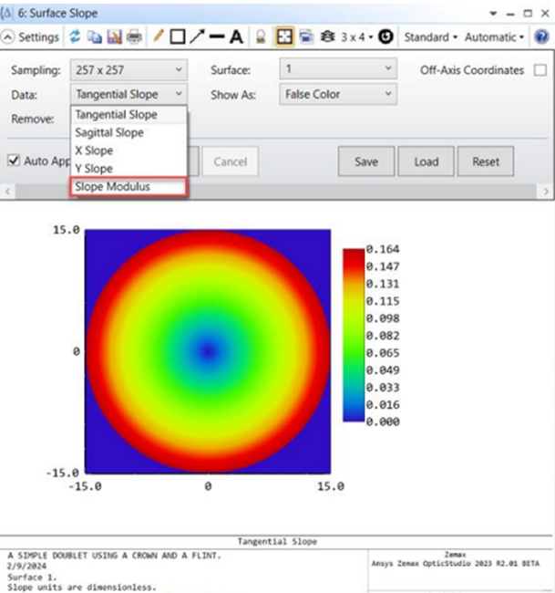Viewport: 555px width, 593px height.
Task: Click the Reset button
Action: click(x=486, y=161)
